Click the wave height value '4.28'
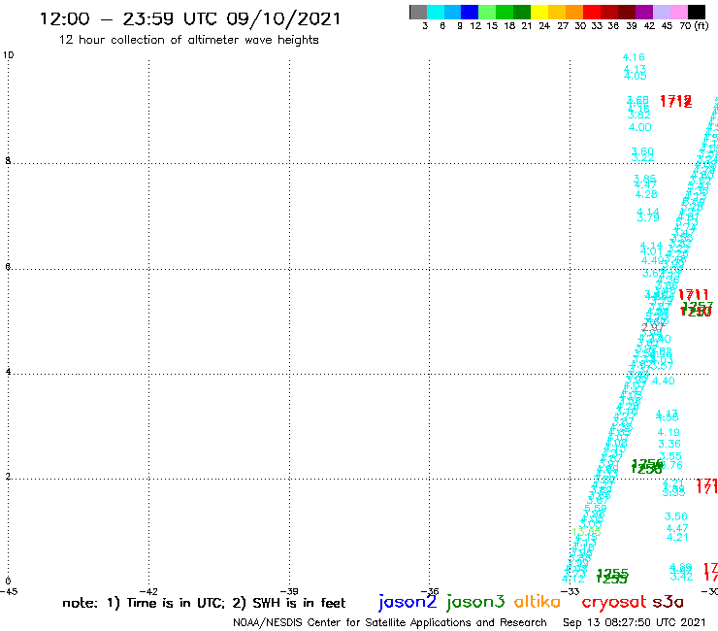This screenshot has height=631, width=718. click(x=646, y=194)
